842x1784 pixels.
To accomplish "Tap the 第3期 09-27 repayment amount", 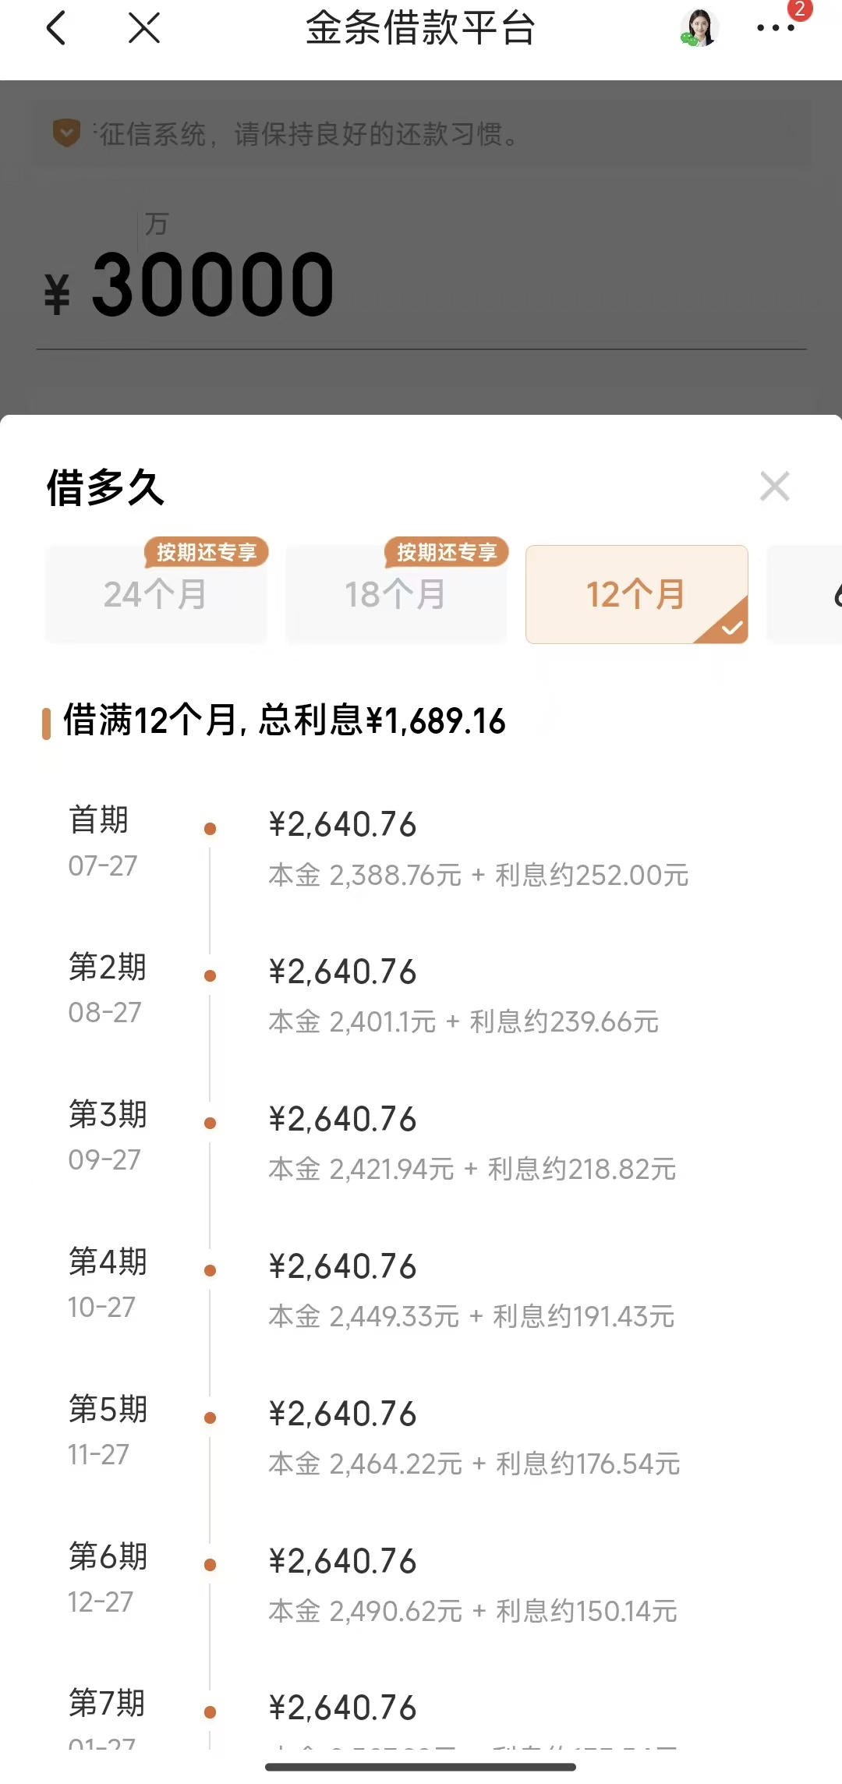I will click(342, 1119).
